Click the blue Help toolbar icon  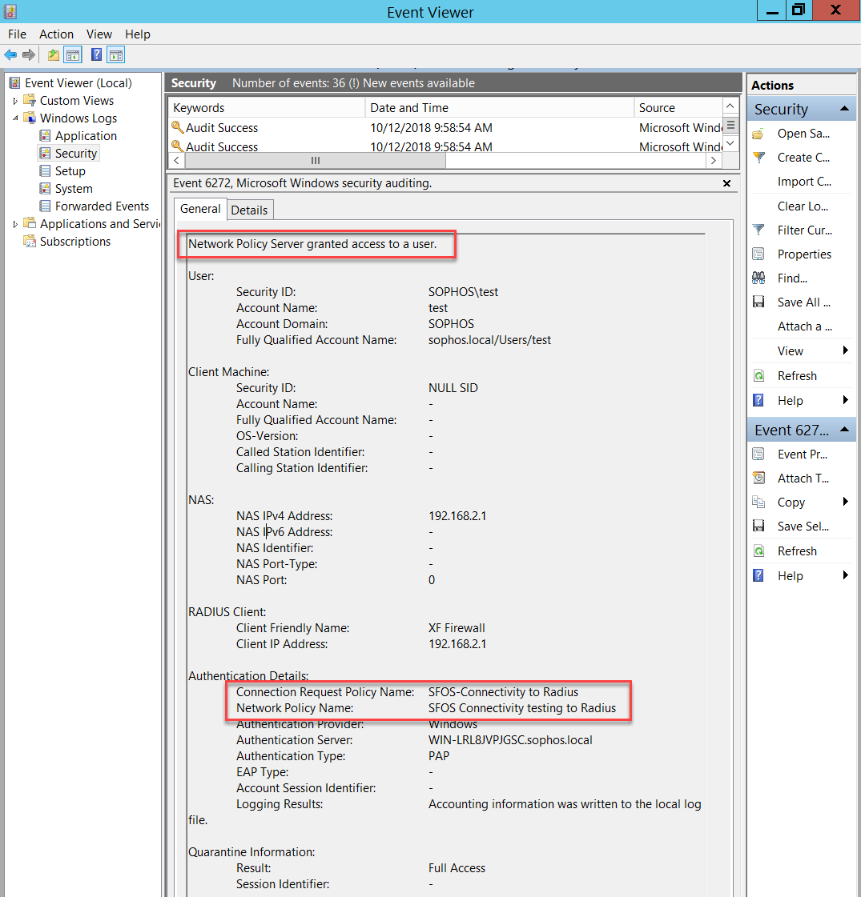tap(96, 55)
